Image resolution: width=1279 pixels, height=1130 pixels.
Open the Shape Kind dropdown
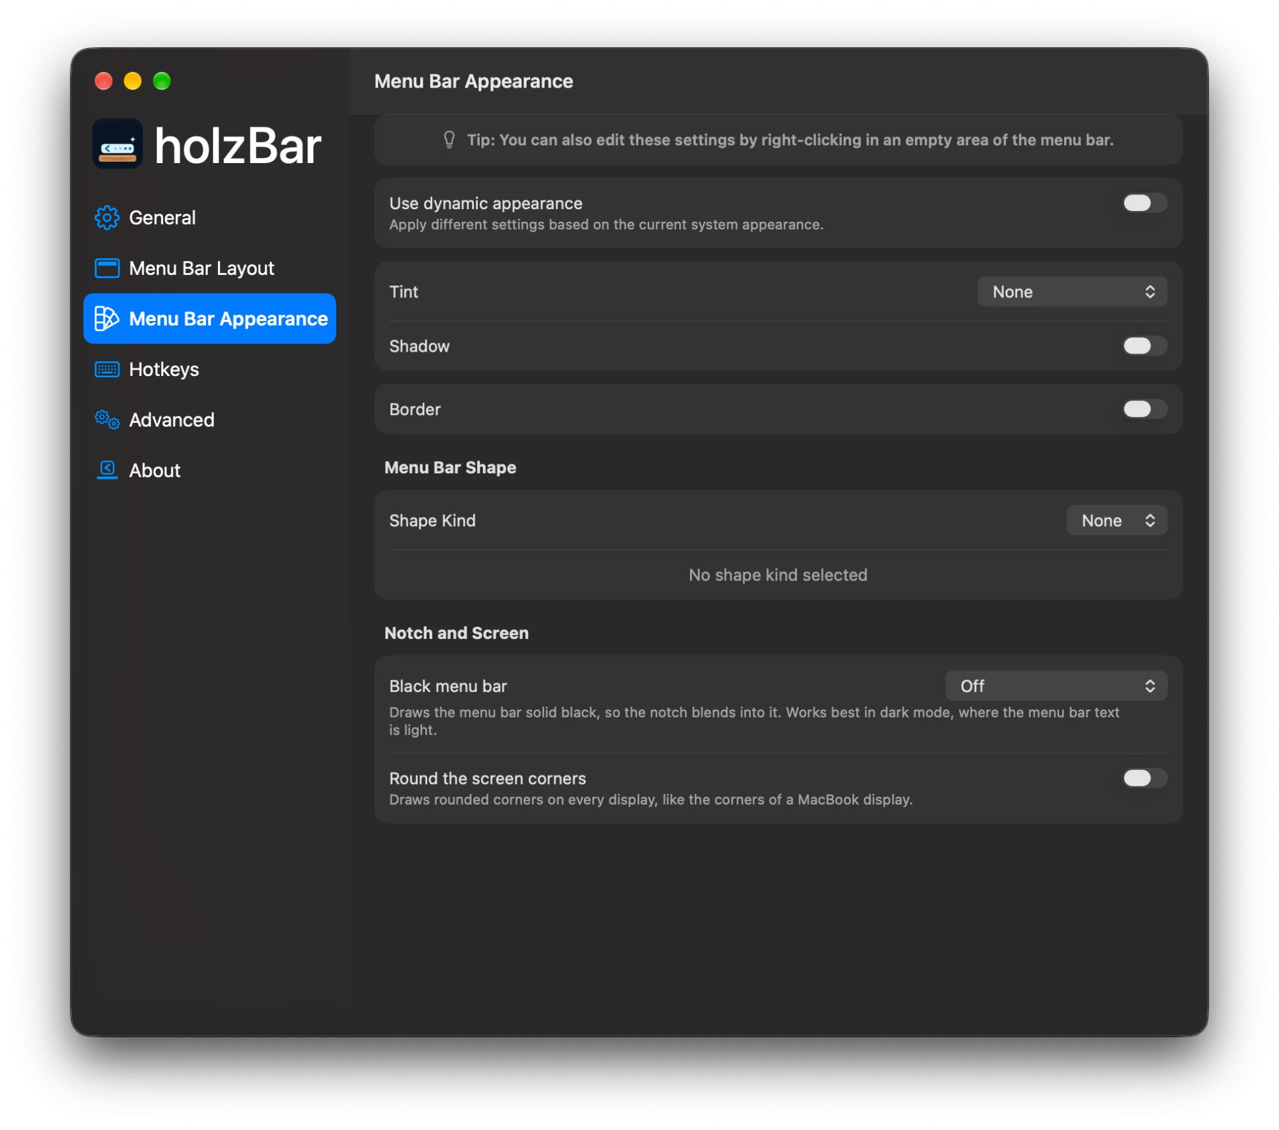1117,521
